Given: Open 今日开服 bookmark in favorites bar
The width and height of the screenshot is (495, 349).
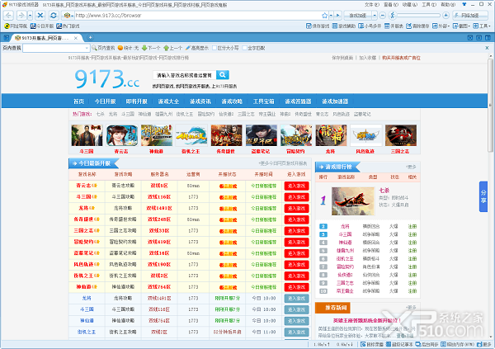Looking at the screenshot, I should point(42,26).
